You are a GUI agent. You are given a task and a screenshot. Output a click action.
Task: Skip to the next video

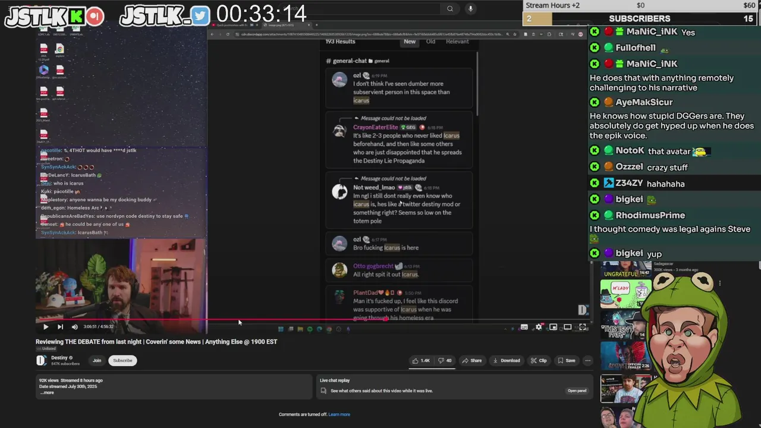[x=60, y=326]
